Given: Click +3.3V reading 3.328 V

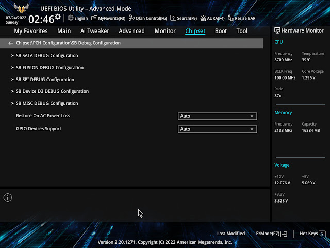Looking at the screenshot, I should pyautogui.click(x=281, y=201).
